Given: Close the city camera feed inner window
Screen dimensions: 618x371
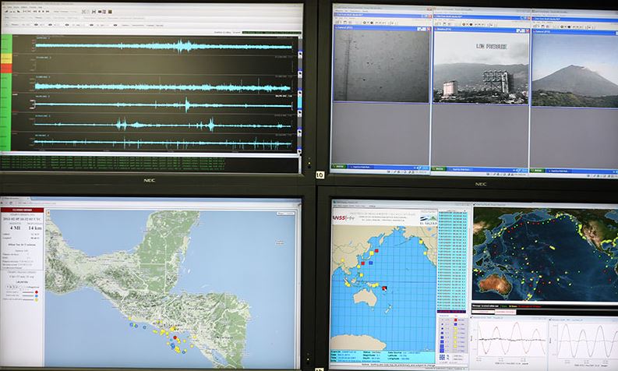Looking at the screenshot, I should (528, 29).
